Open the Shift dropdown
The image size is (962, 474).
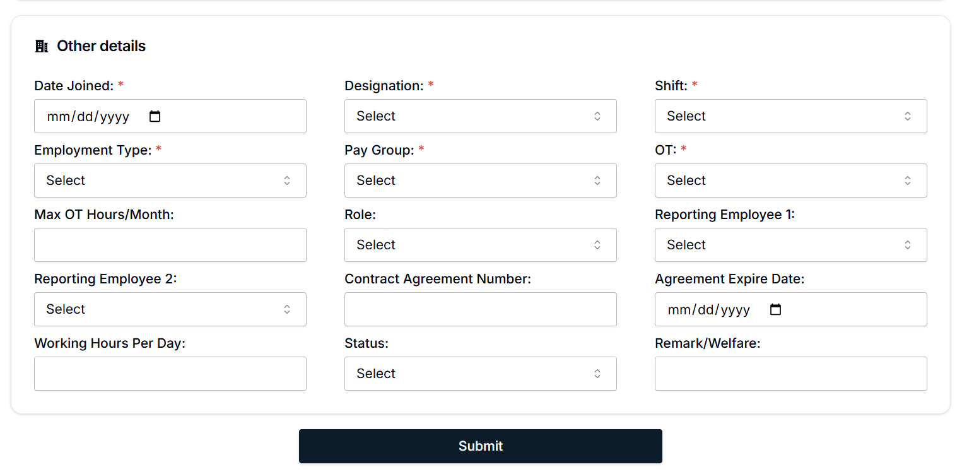click(790, 116)
